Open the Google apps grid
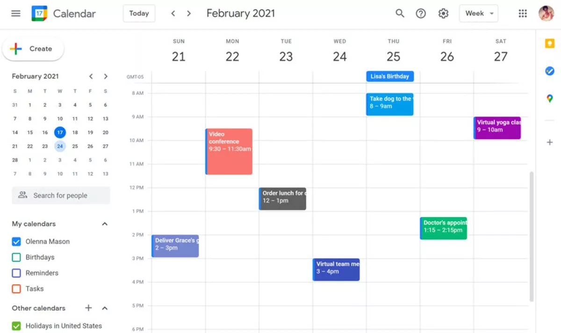 (x=522, y=14)
